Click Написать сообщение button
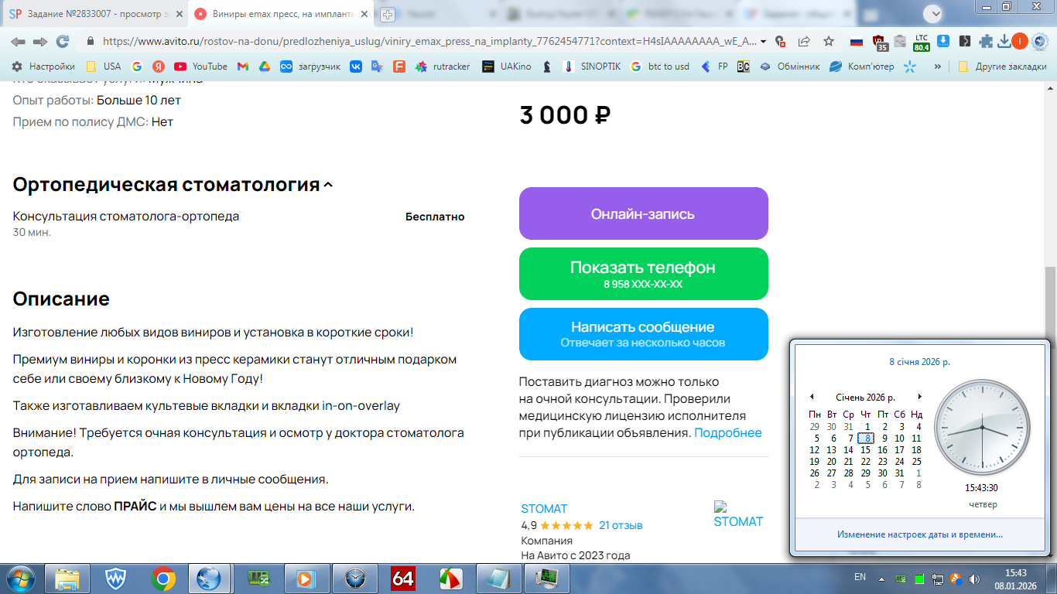Image resolution: width=1057 pixels, height=594 pixels. tap(644, 334)
